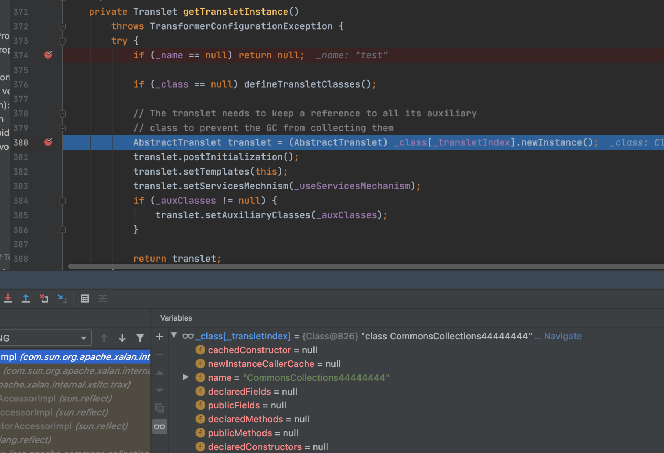Fold the comment block at line 378

coord(62,113)
